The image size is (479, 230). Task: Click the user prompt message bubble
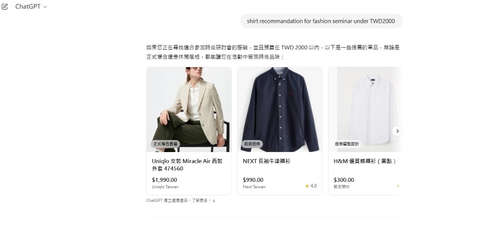point(321,21)
